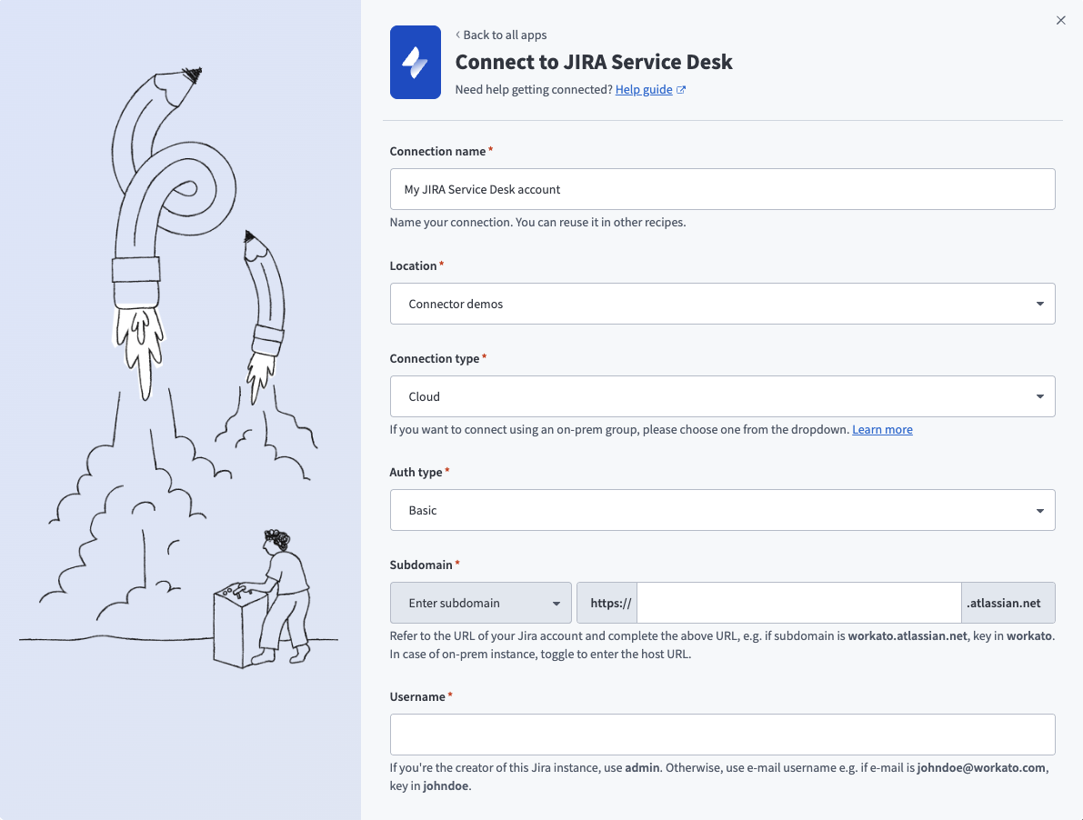Open the Connection type dropdown showing Cloud

(x=722, y=396)
